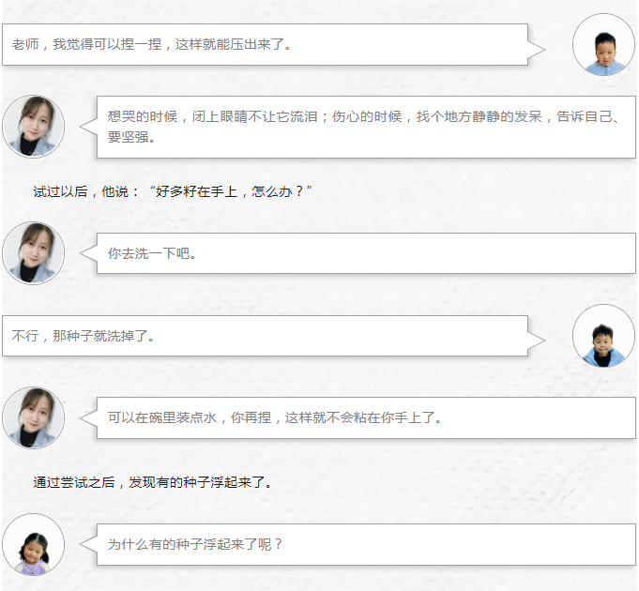Open the girl's avatar at the bottom
The width and height of the screenshot is (639, 591).
pos(34,545)
